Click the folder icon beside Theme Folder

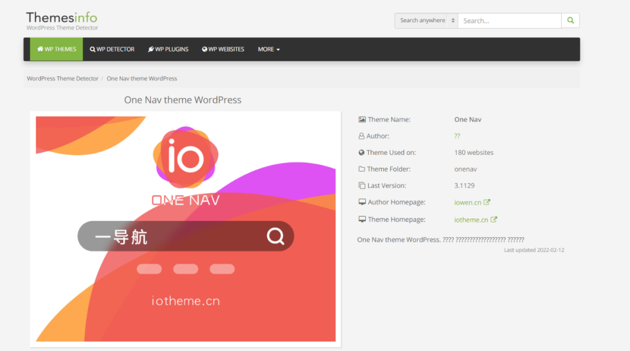[x=362, y=169]
